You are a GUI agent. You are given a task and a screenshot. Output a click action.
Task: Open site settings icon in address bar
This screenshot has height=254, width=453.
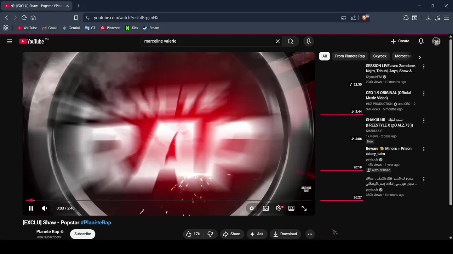click(88, 18)
